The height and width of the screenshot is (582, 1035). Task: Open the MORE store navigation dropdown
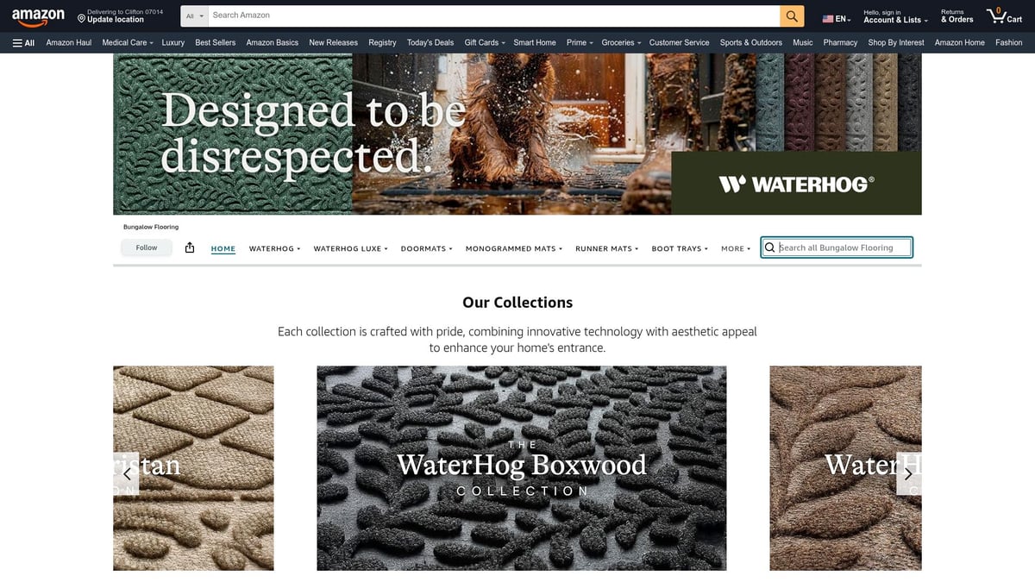(x=736, y=248)
